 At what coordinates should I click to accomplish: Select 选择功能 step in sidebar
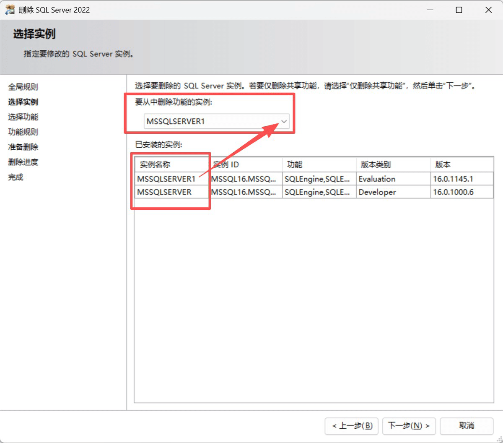(x=23, y=117)
